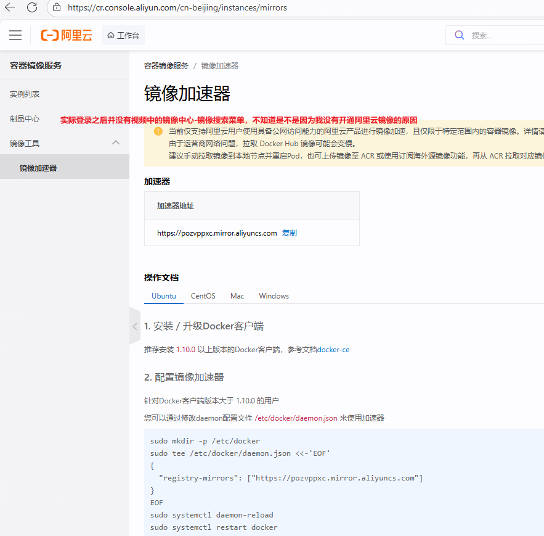Switch to the Ubuntu tab
This screenshot has height=536, width=544.
click(164, 296)
